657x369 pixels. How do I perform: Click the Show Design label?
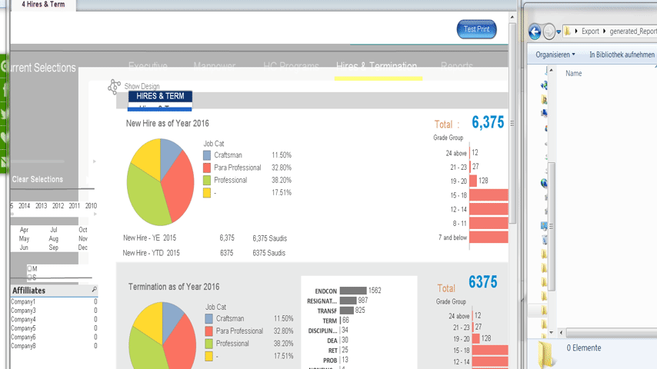click(x=142, y=86)
